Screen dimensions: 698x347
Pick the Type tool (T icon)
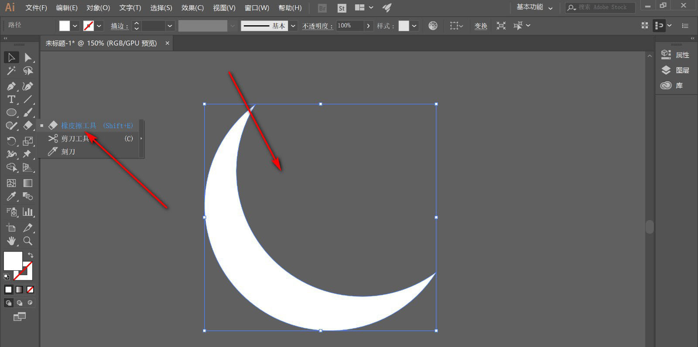coord(11,99)
